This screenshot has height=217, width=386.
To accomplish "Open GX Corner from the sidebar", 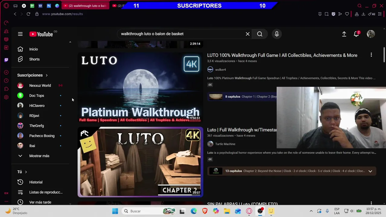I will tap(6, 193).
